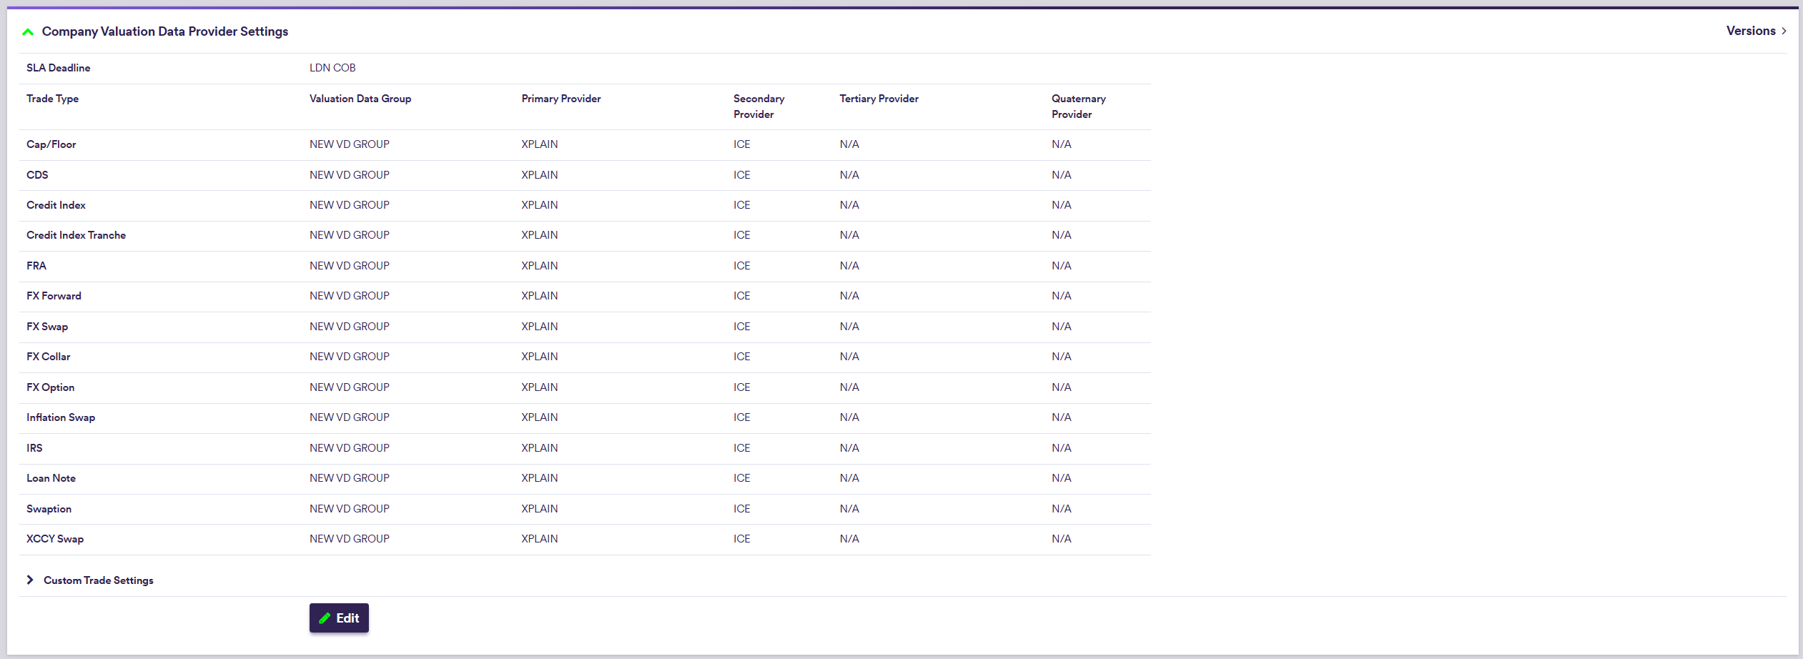This screenshot has width=1803, height=659.
Task: Select the Trade Type column header
Action: coord(52,99)
